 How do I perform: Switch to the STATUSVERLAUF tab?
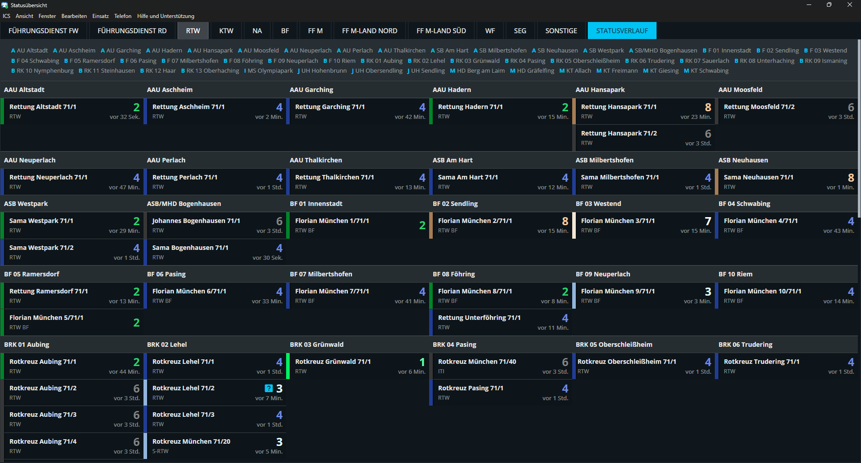(622, 31)
